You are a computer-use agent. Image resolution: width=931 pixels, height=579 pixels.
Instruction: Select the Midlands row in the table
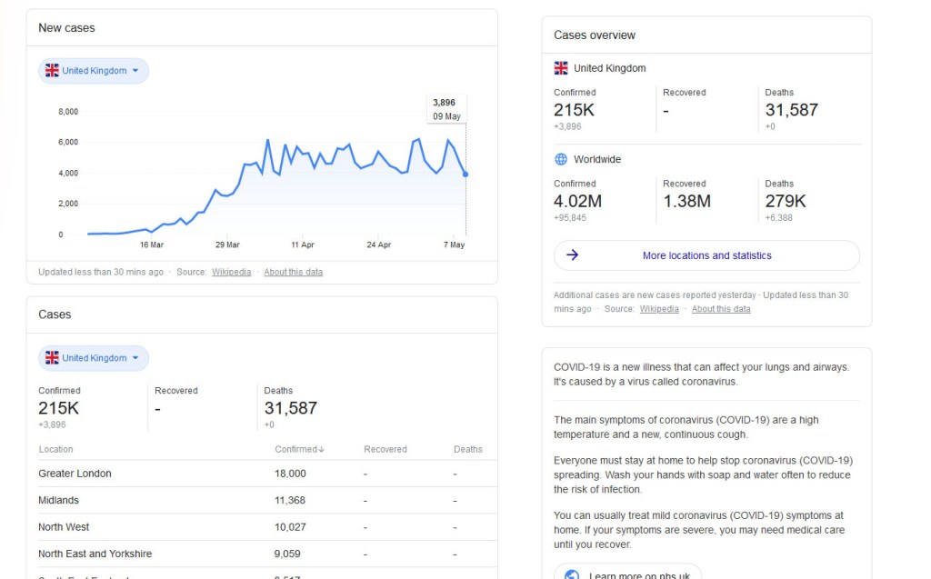click(x=262, y=500)
